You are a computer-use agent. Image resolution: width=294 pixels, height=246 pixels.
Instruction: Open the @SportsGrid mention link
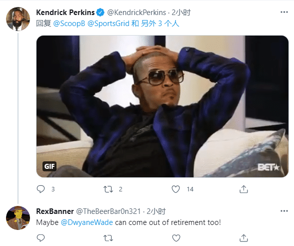(x=108, y=24)
